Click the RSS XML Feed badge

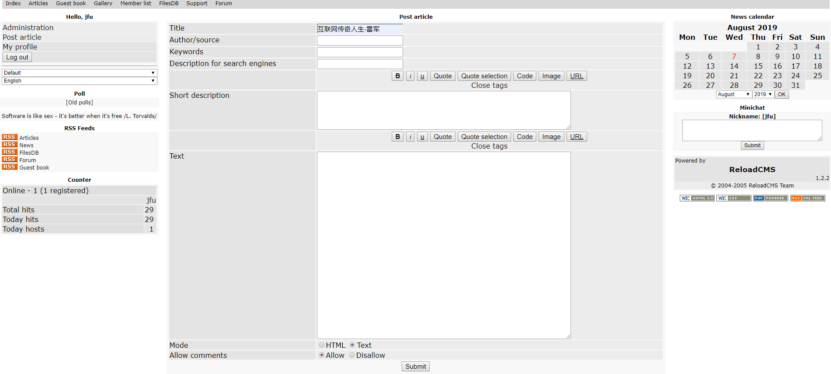tap(807, 198)
